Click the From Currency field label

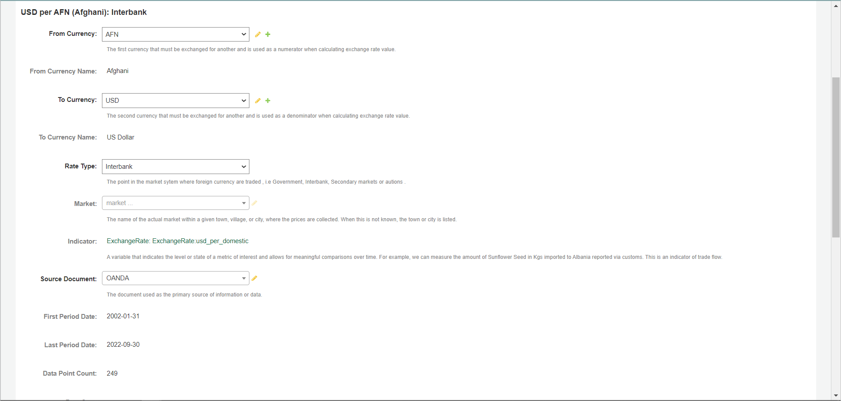73,34
